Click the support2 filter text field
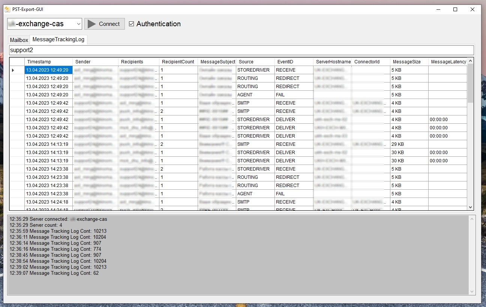 pyautogui.click(x=241, y=50)
